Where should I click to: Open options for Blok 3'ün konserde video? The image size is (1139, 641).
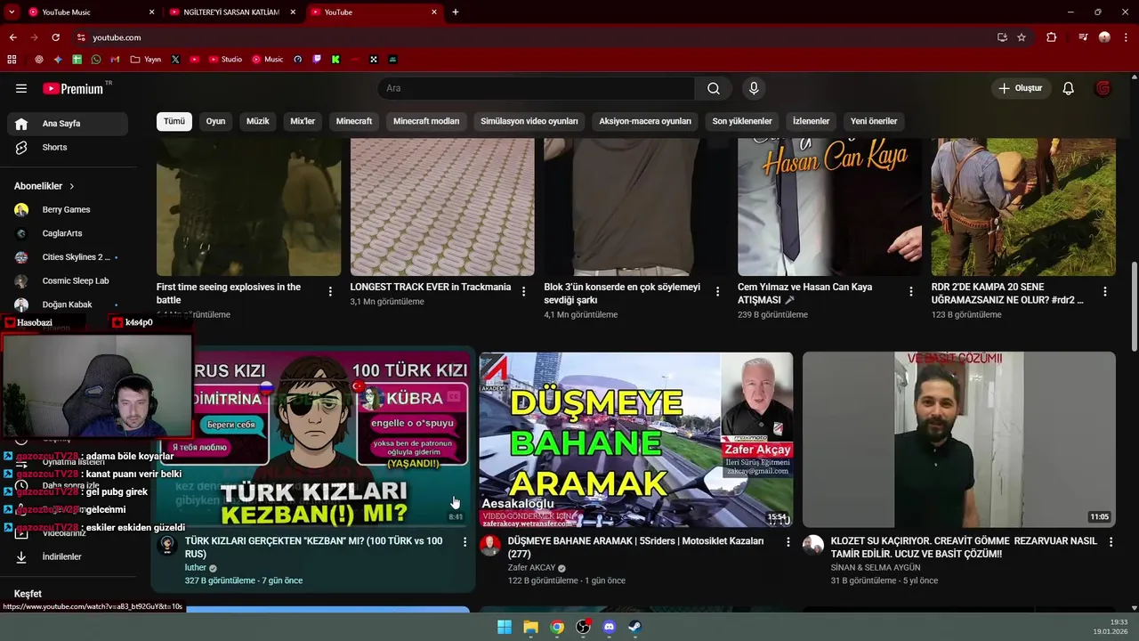[x=717, y=291]
